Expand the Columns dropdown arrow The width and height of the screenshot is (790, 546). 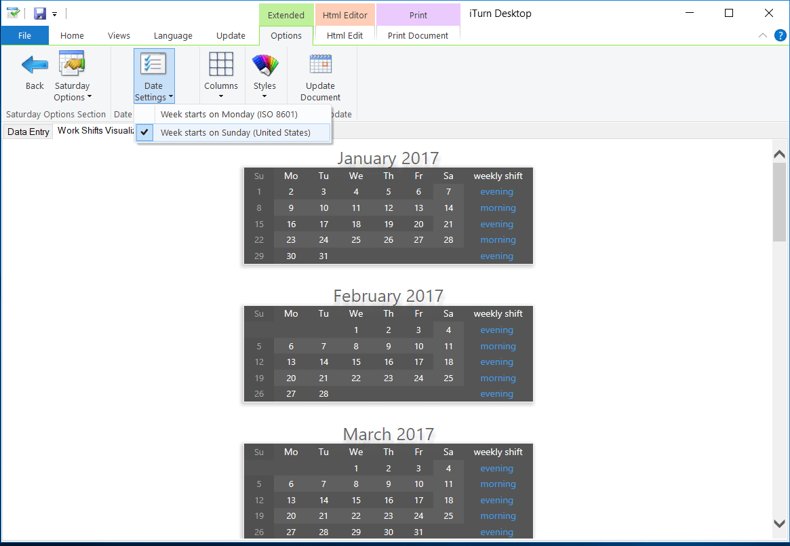point(221,96)
